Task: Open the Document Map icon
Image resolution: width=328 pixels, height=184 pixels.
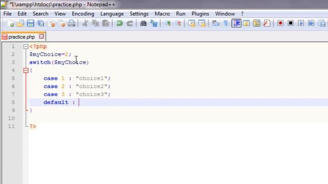Action: click(257, 24)
